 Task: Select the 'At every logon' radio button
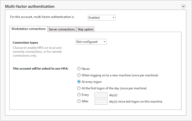click(x=79, y=82)
